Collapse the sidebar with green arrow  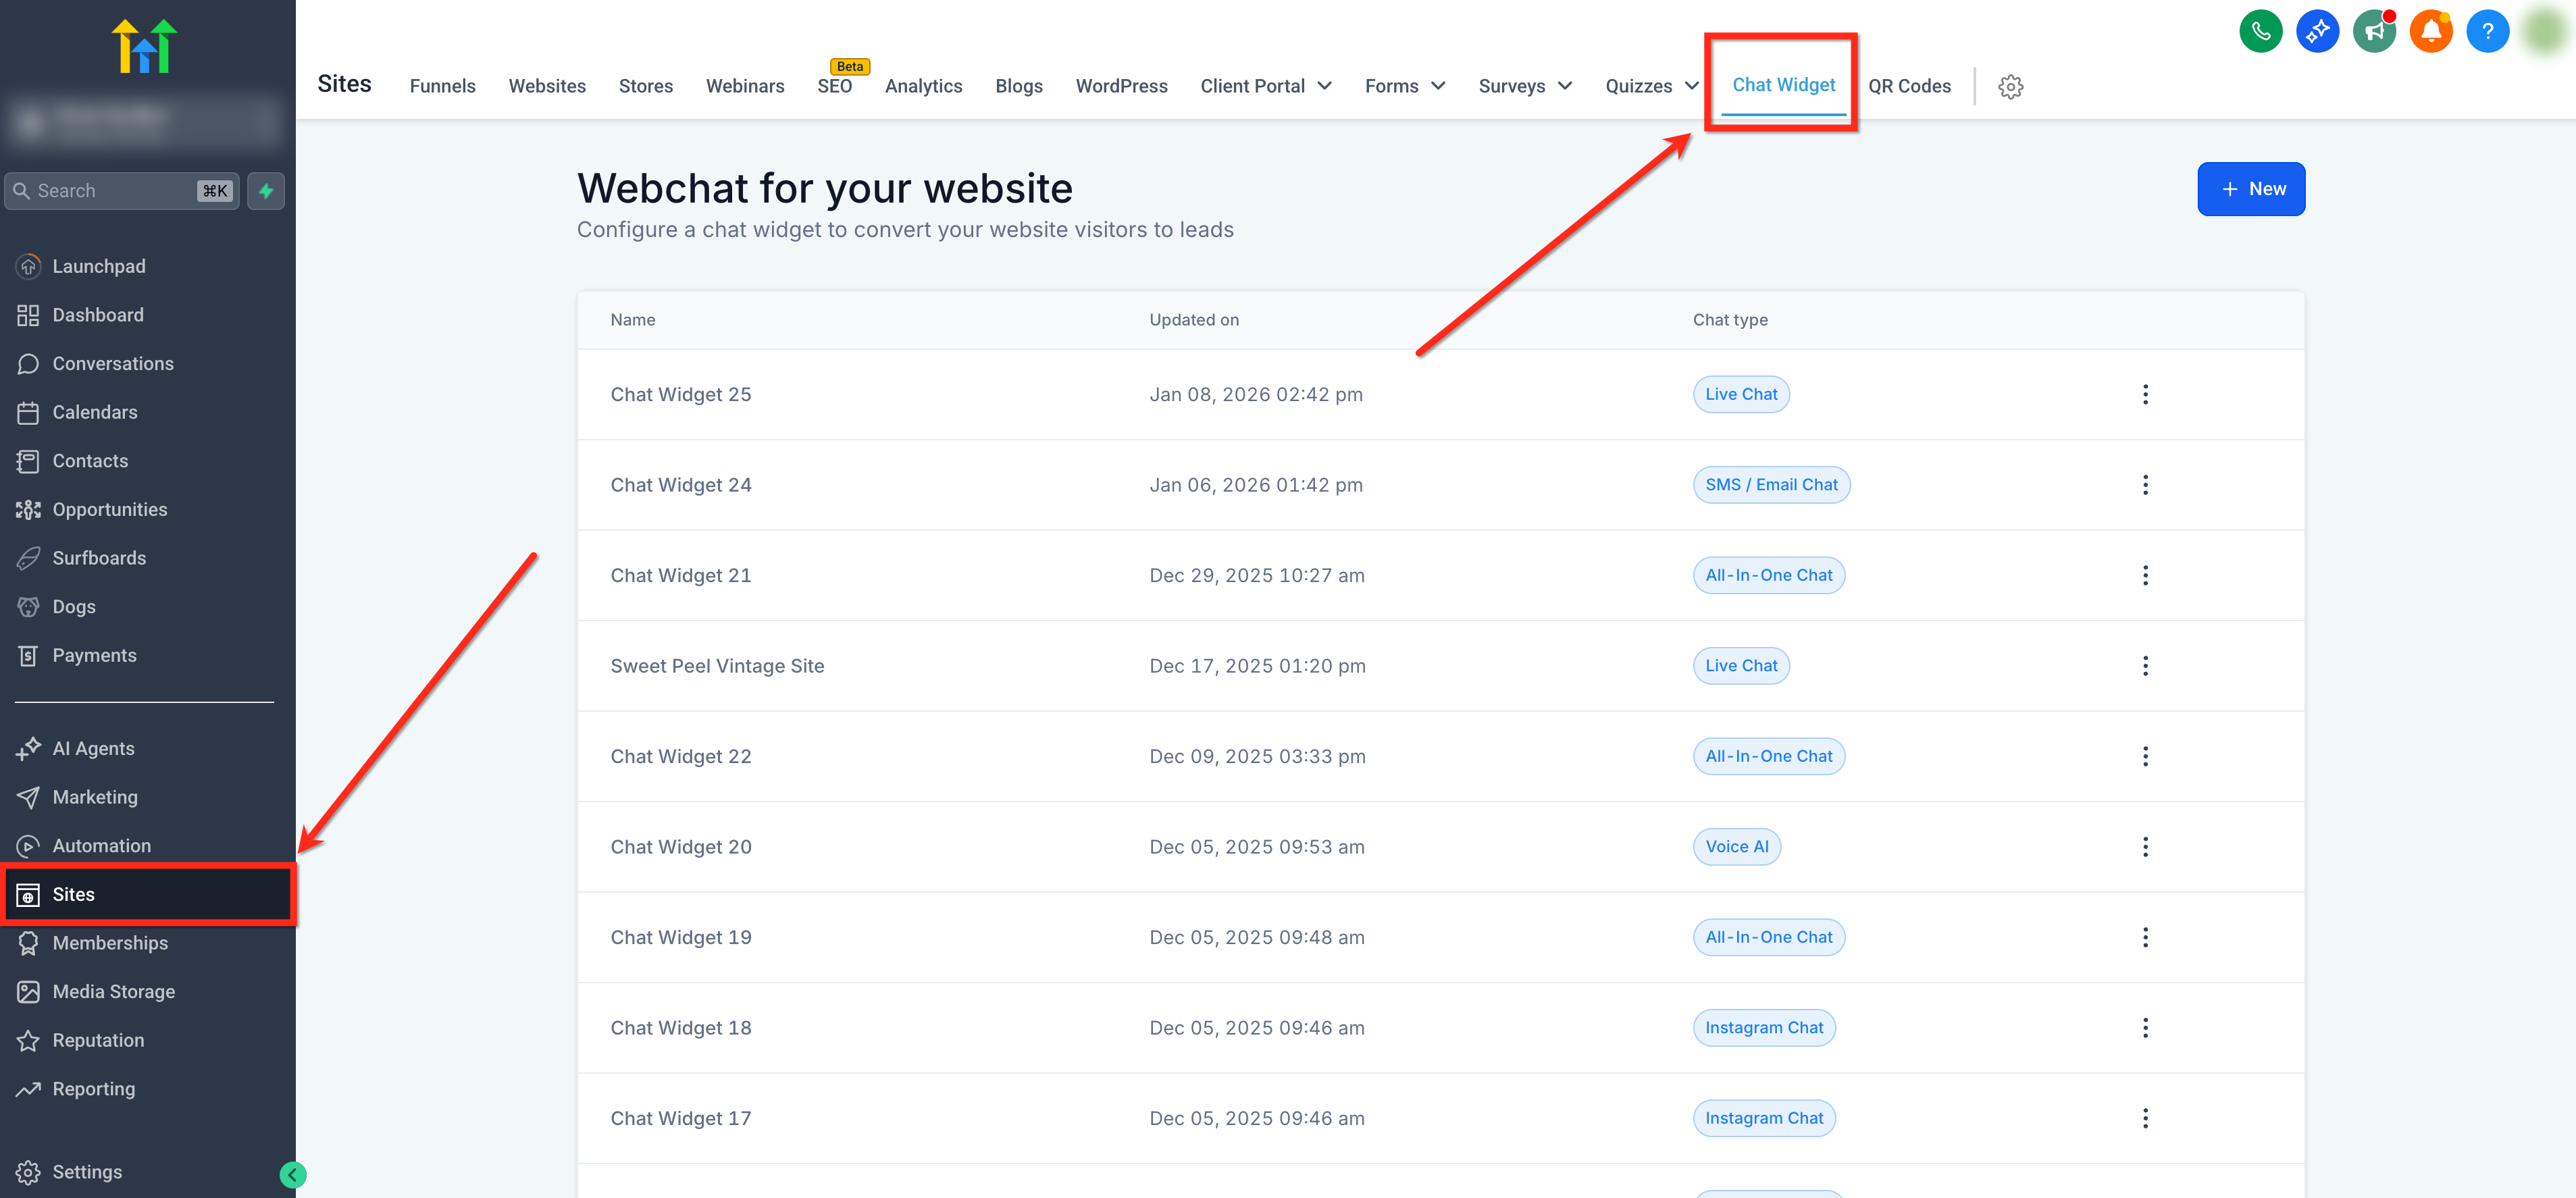click(x=293, y=1174)
